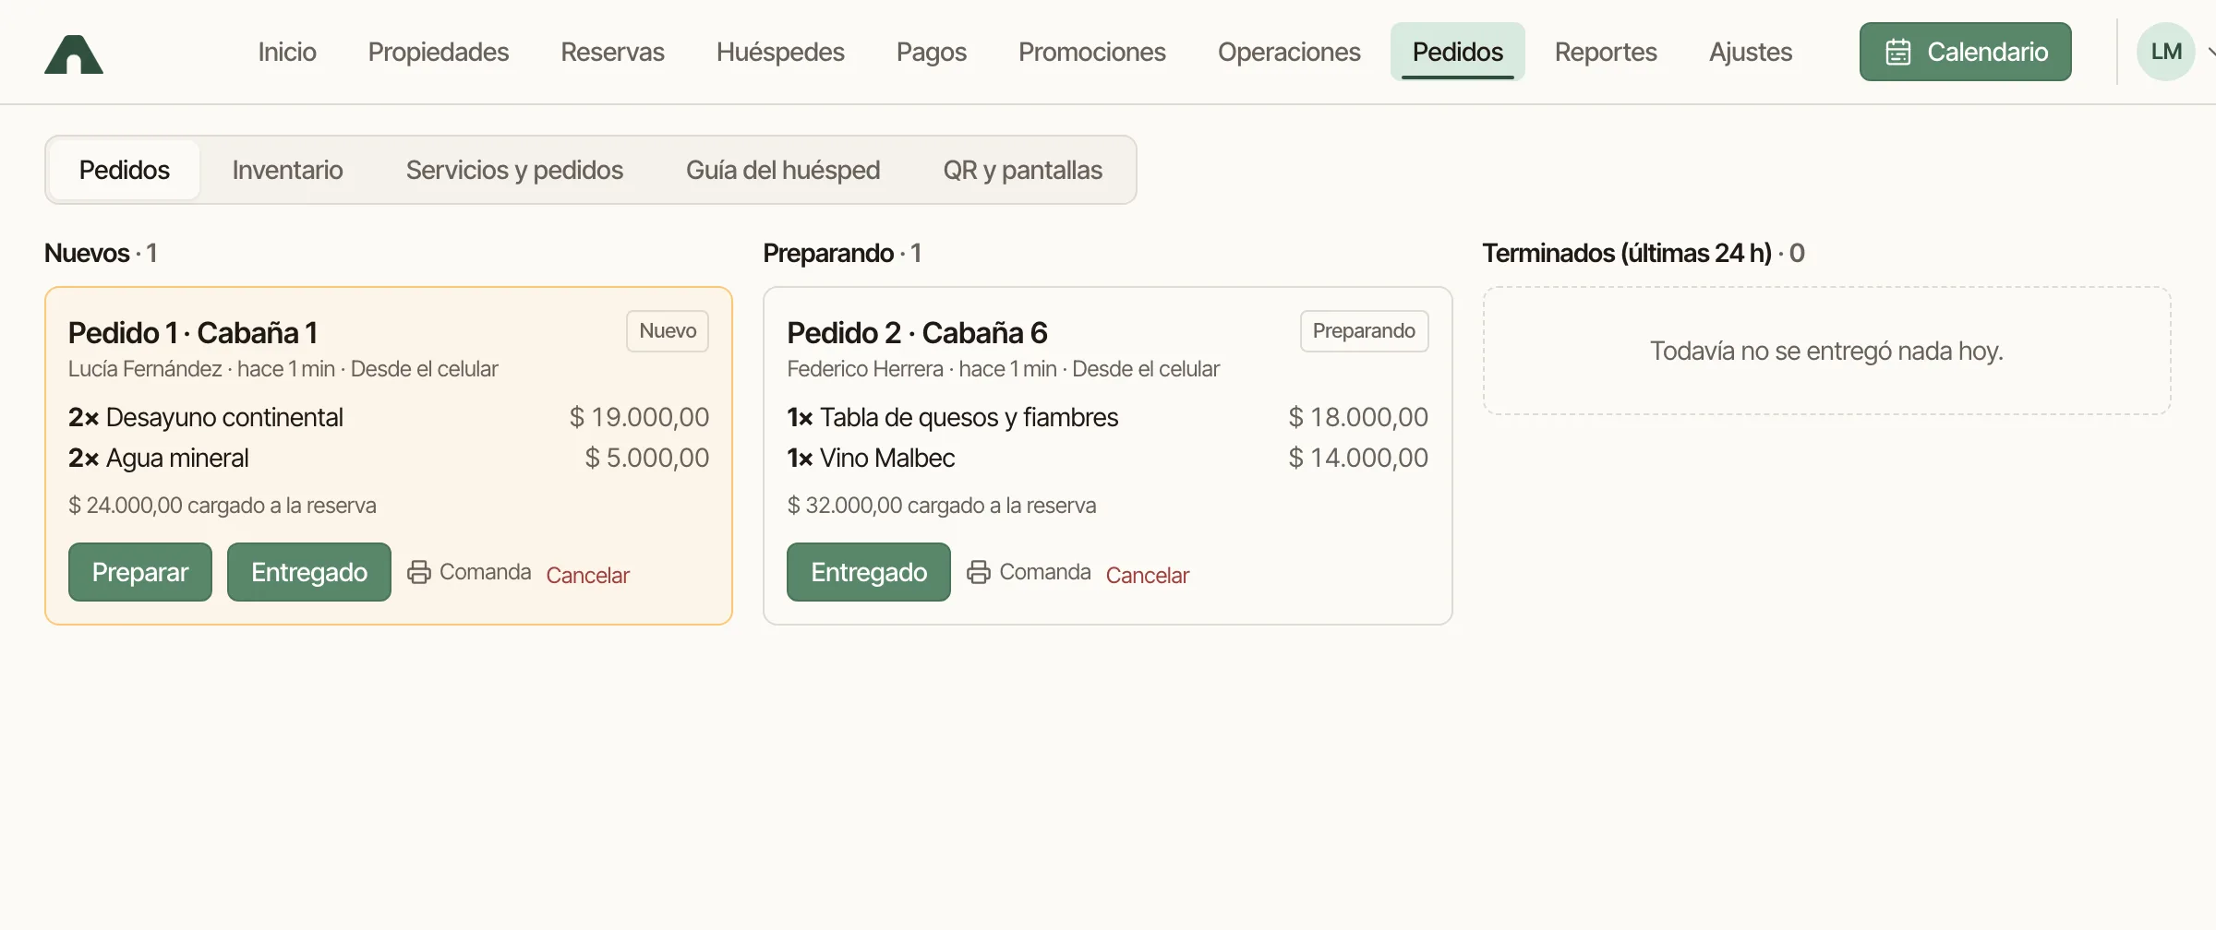Viewport: 2216px width, 930px height.
Task: Select Pedidos in the top navigation
Action: pos(1458,52)
